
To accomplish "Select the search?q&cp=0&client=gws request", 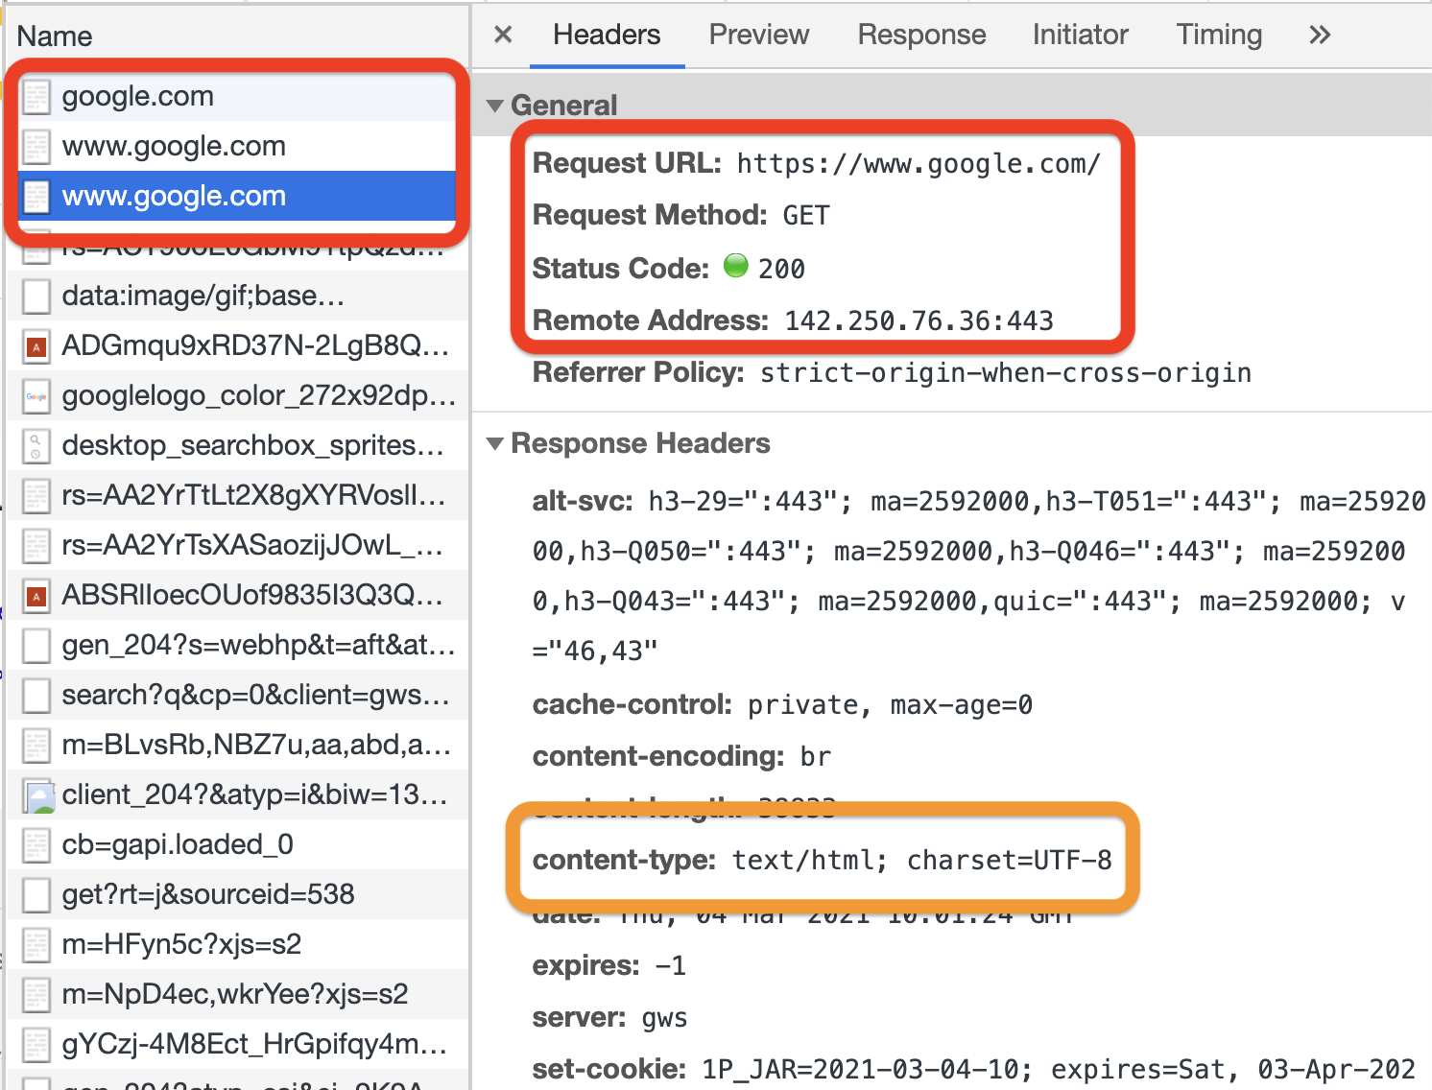I will tap(237, 695).
